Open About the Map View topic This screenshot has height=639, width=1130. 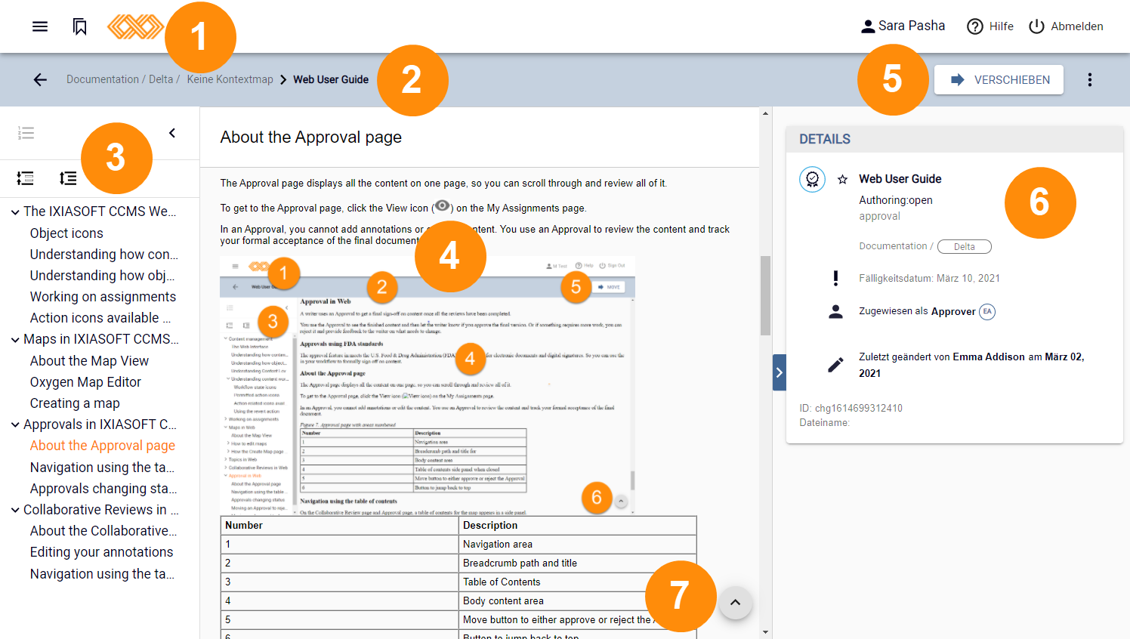click(89, 361)
